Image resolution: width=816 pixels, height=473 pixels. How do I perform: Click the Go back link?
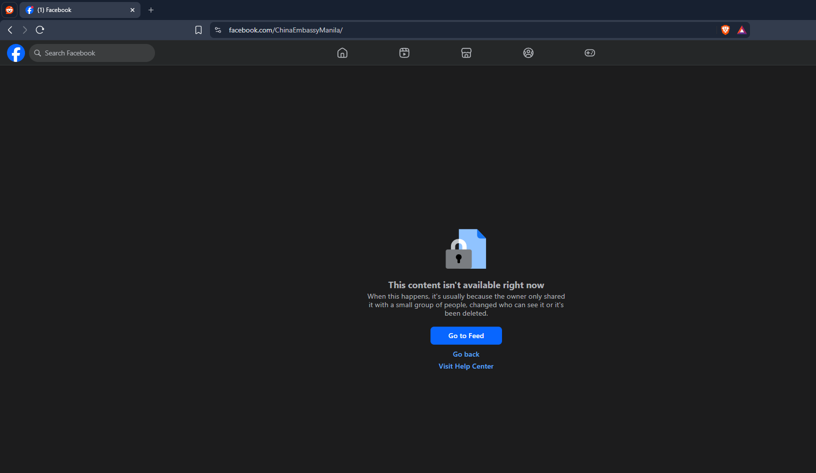pos(466,354)
